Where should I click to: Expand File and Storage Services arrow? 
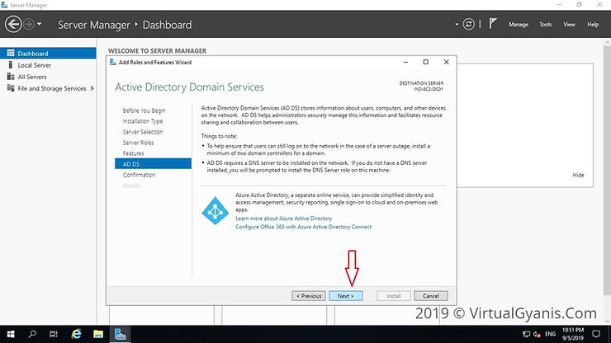(x=92, y=88)
